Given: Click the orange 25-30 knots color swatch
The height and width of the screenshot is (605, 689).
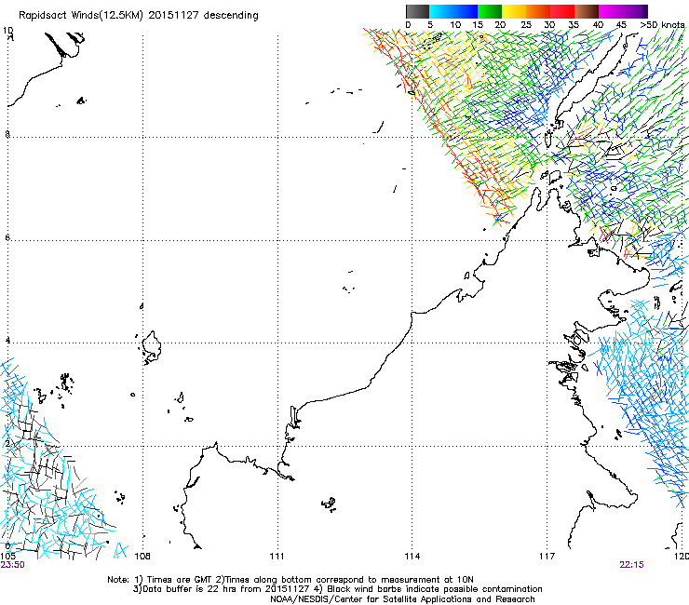Looking at the screenshot, I should click(538, 11).
